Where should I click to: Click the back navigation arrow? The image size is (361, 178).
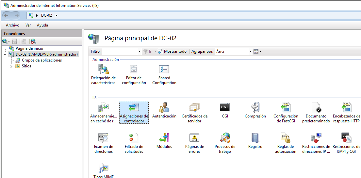(x=7, y=15)
